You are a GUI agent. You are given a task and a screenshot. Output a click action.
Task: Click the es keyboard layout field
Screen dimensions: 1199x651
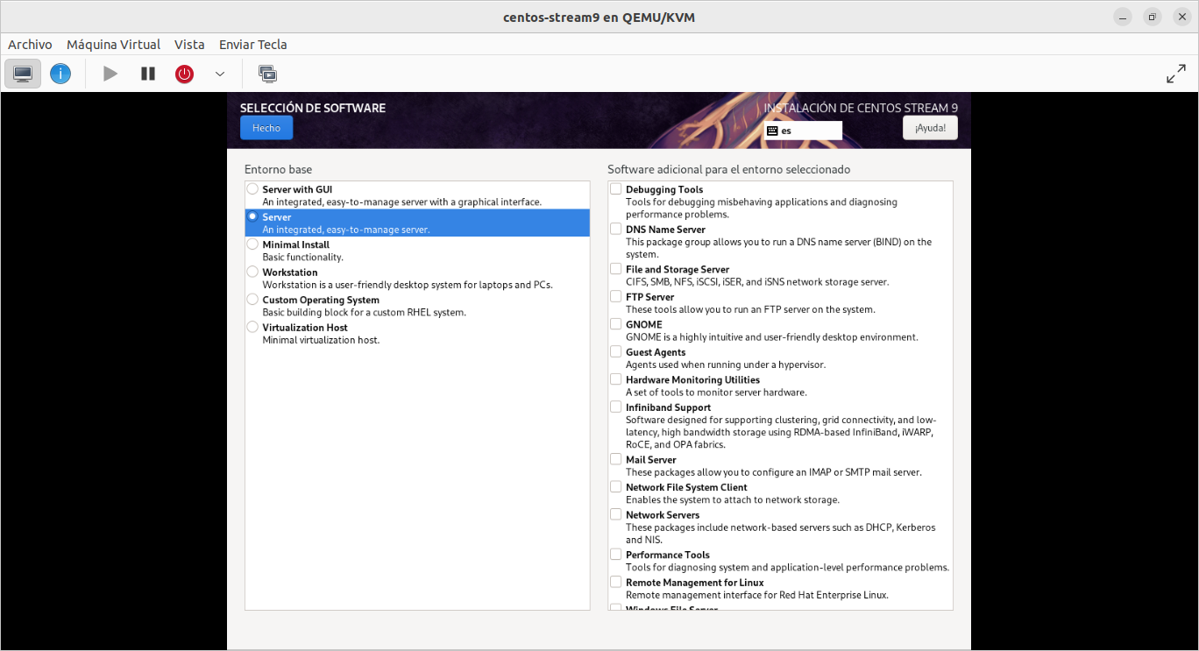(x=803, y=131)
